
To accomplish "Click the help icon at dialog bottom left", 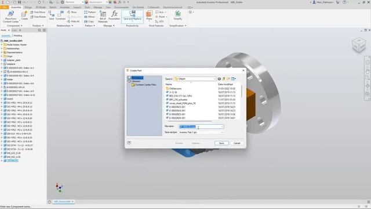I will (x=129, y=143).
